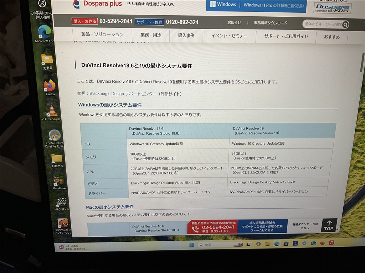
Task: Open Task View from the taskbar
Action: [x=248, y=245]
